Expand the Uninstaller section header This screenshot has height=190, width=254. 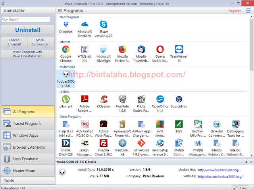28,11
